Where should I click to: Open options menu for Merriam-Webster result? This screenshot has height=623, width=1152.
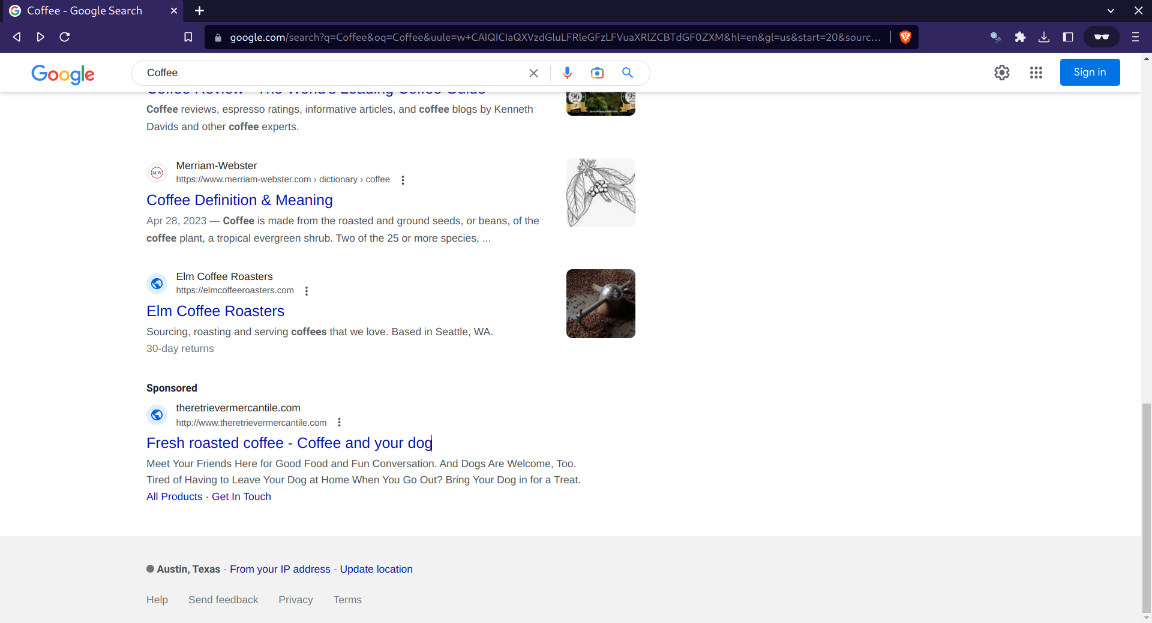pyautogui.click(x=403, y=179)
